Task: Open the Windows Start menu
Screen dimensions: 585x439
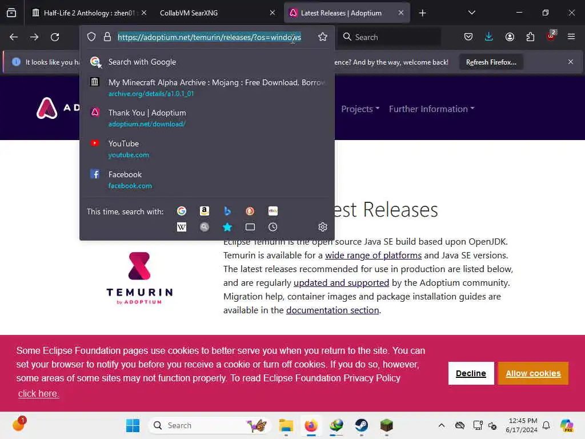Action: click(x=133, y=425)
